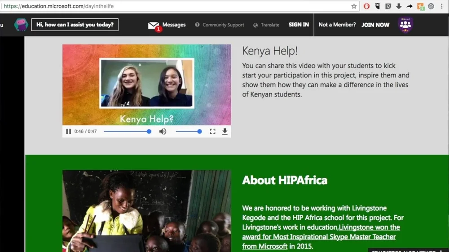Click the purple community badge icon
The width and height of the screenshot is (449, 252).
(x=405, y=25)
